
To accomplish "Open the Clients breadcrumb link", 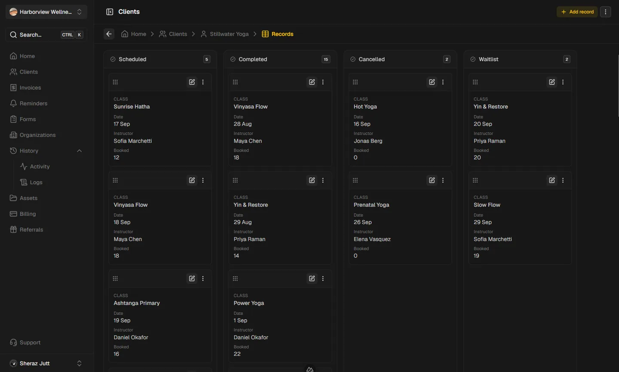I will 173,34.
